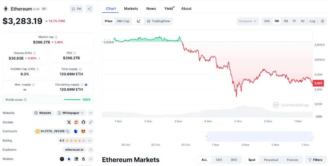Select the 24h chart timeframe
328x166 pixels.
click(267, 21)
